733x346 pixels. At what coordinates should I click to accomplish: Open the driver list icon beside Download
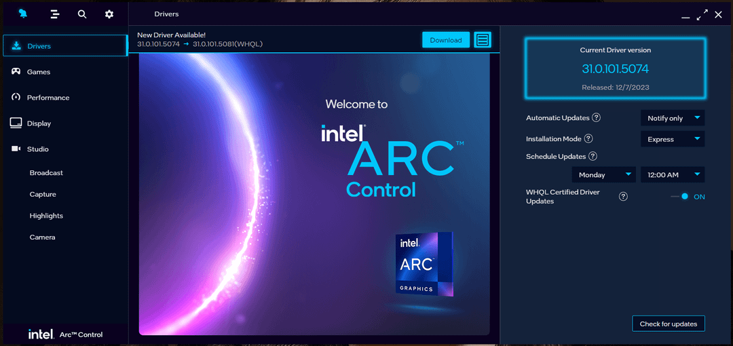tap(483, 40)
